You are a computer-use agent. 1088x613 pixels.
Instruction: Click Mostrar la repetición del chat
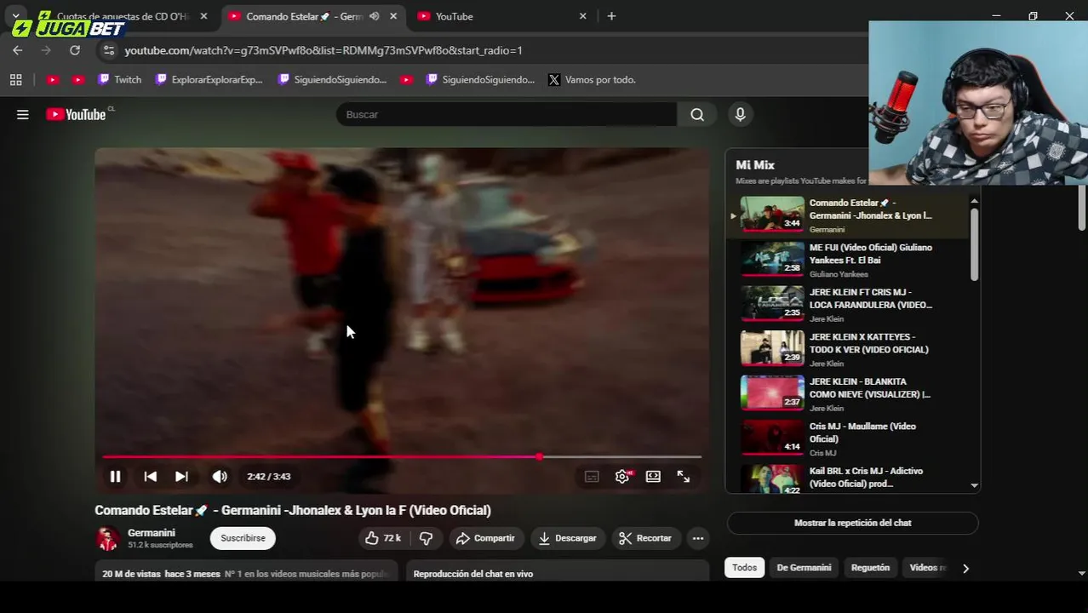tap(852, 523)
